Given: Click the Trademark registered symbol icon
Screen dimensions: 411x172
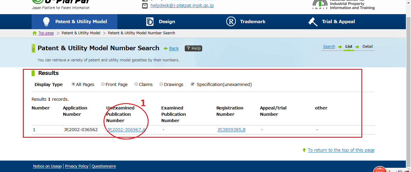Looking at the screenshot, I should point(231,22).
